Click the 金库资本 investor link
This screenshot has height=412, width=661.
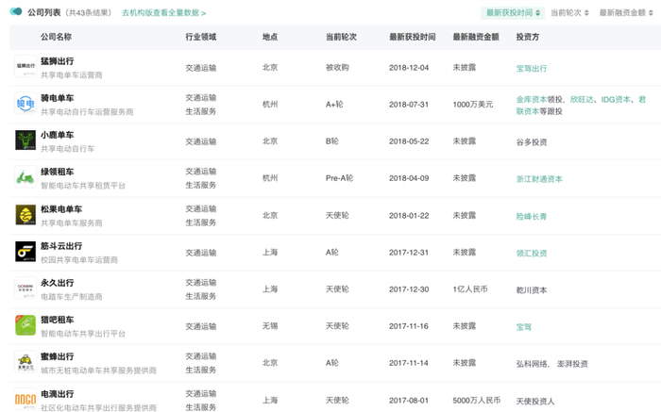click(531, 98)
